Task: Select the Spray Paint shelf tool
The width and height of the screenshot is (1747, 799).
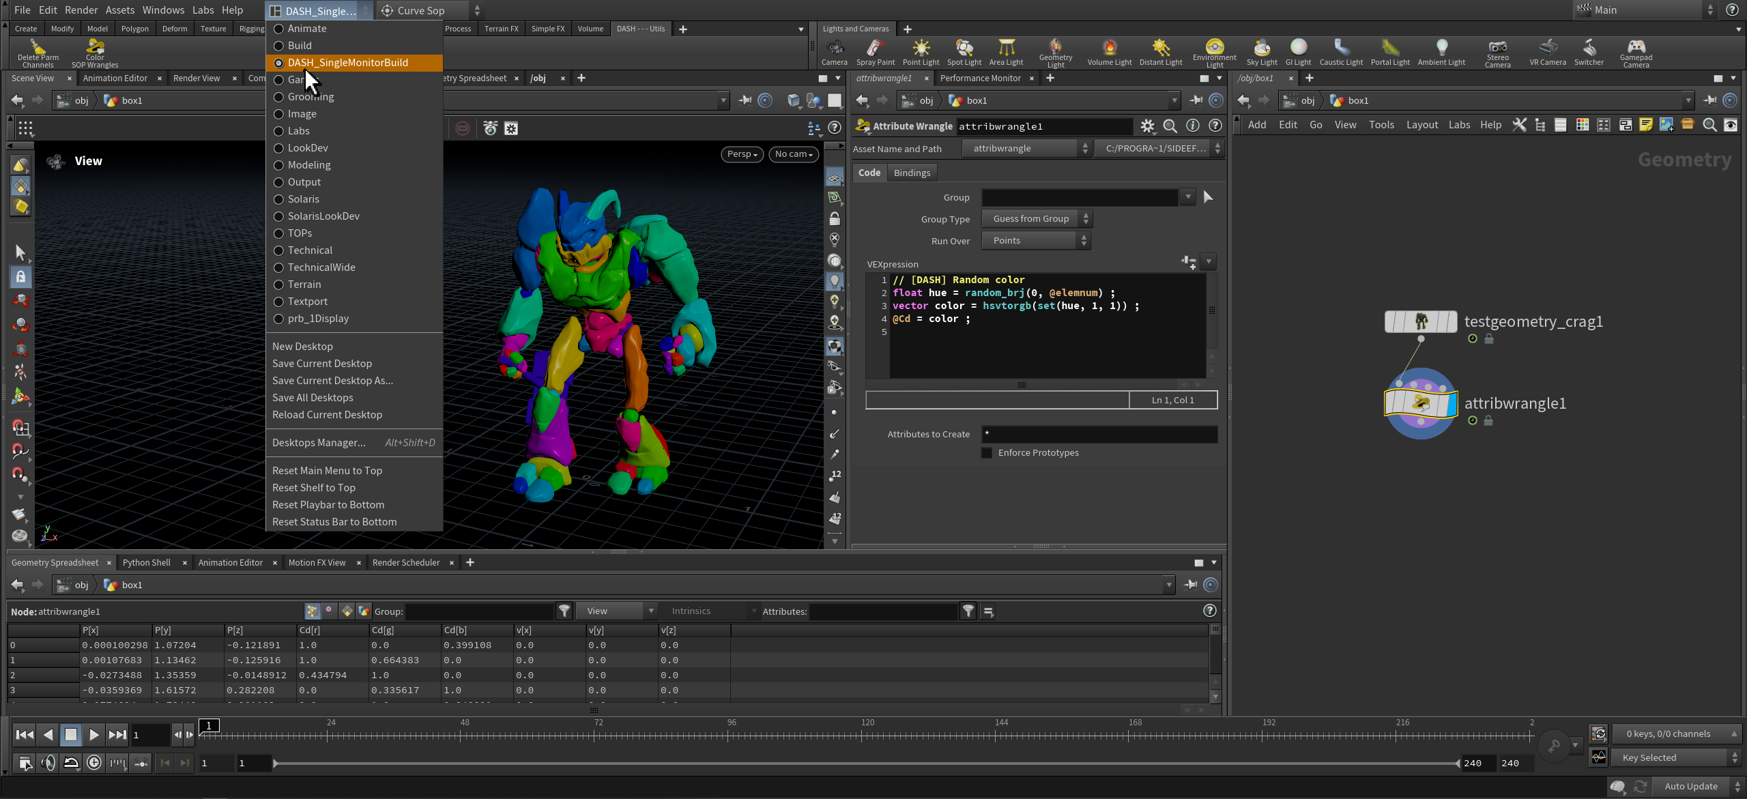Action: (875, 52)
